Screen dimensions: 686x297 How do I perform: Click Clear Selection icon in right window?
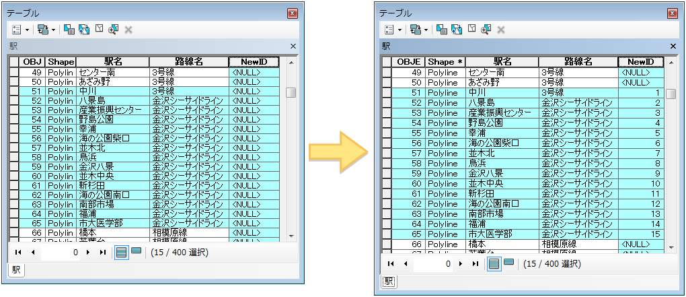(472, 29)
